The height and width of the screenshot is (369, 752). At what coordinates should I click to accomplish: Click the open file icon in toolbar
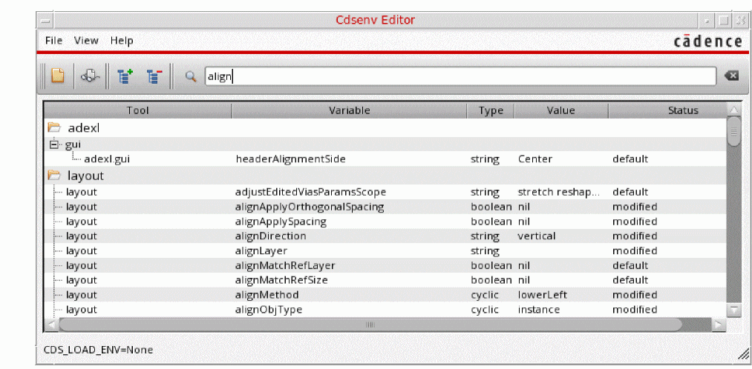[x=58, y=76]
